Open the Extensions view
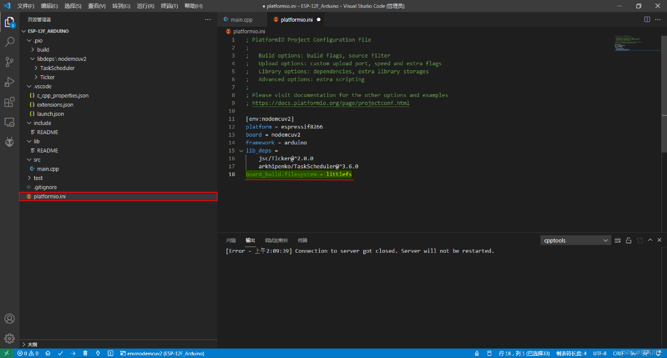Screen dimensions: 667x358 [9, 102]
